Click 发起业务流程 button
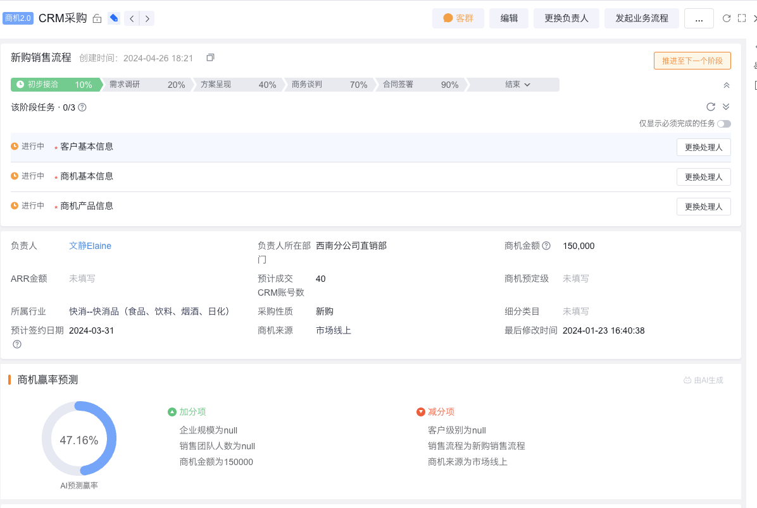 (x=642, y=18)
